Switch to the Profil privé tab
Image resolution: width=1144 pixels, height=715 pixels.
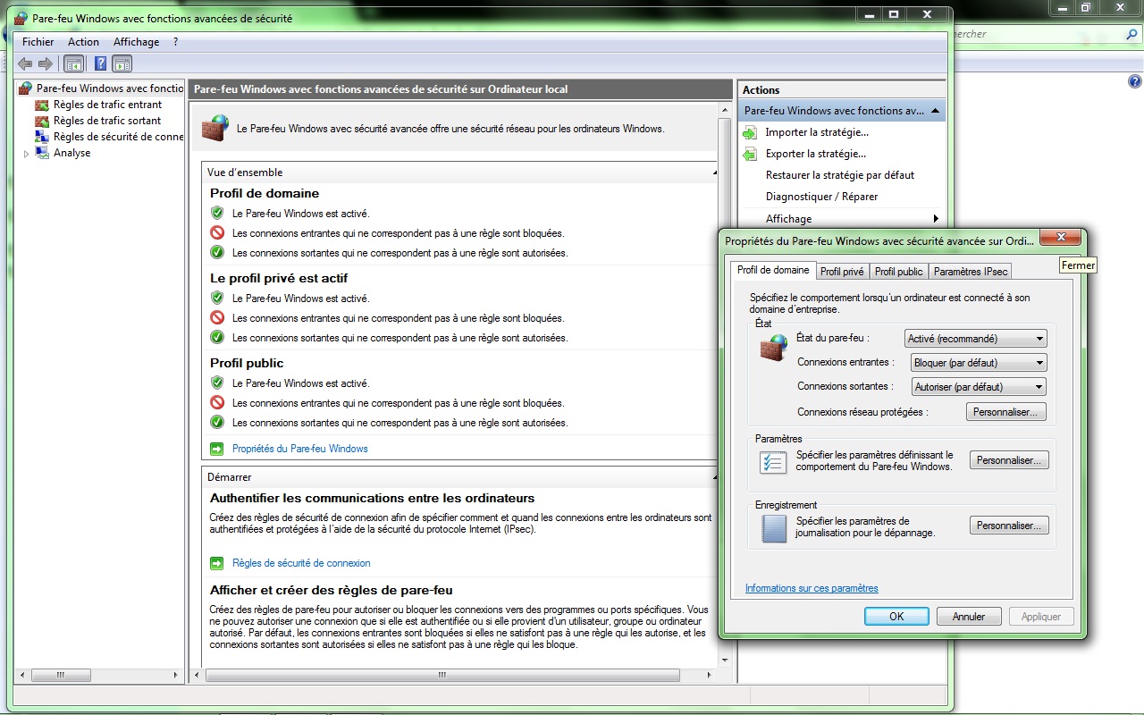pos(842,272)
